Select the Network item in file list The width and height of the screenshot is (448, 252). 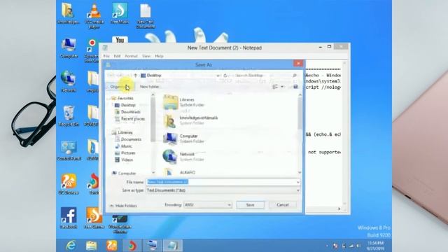pos(183,157)
